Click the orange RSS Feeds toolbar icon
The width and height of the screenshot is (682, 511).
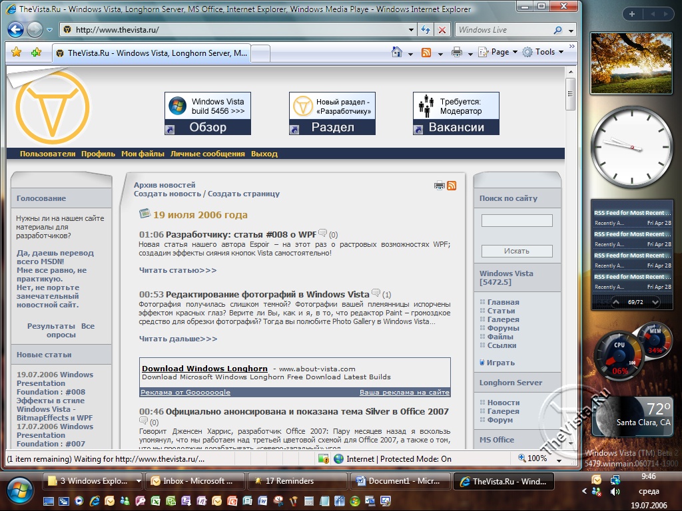[x=426, y=53]
